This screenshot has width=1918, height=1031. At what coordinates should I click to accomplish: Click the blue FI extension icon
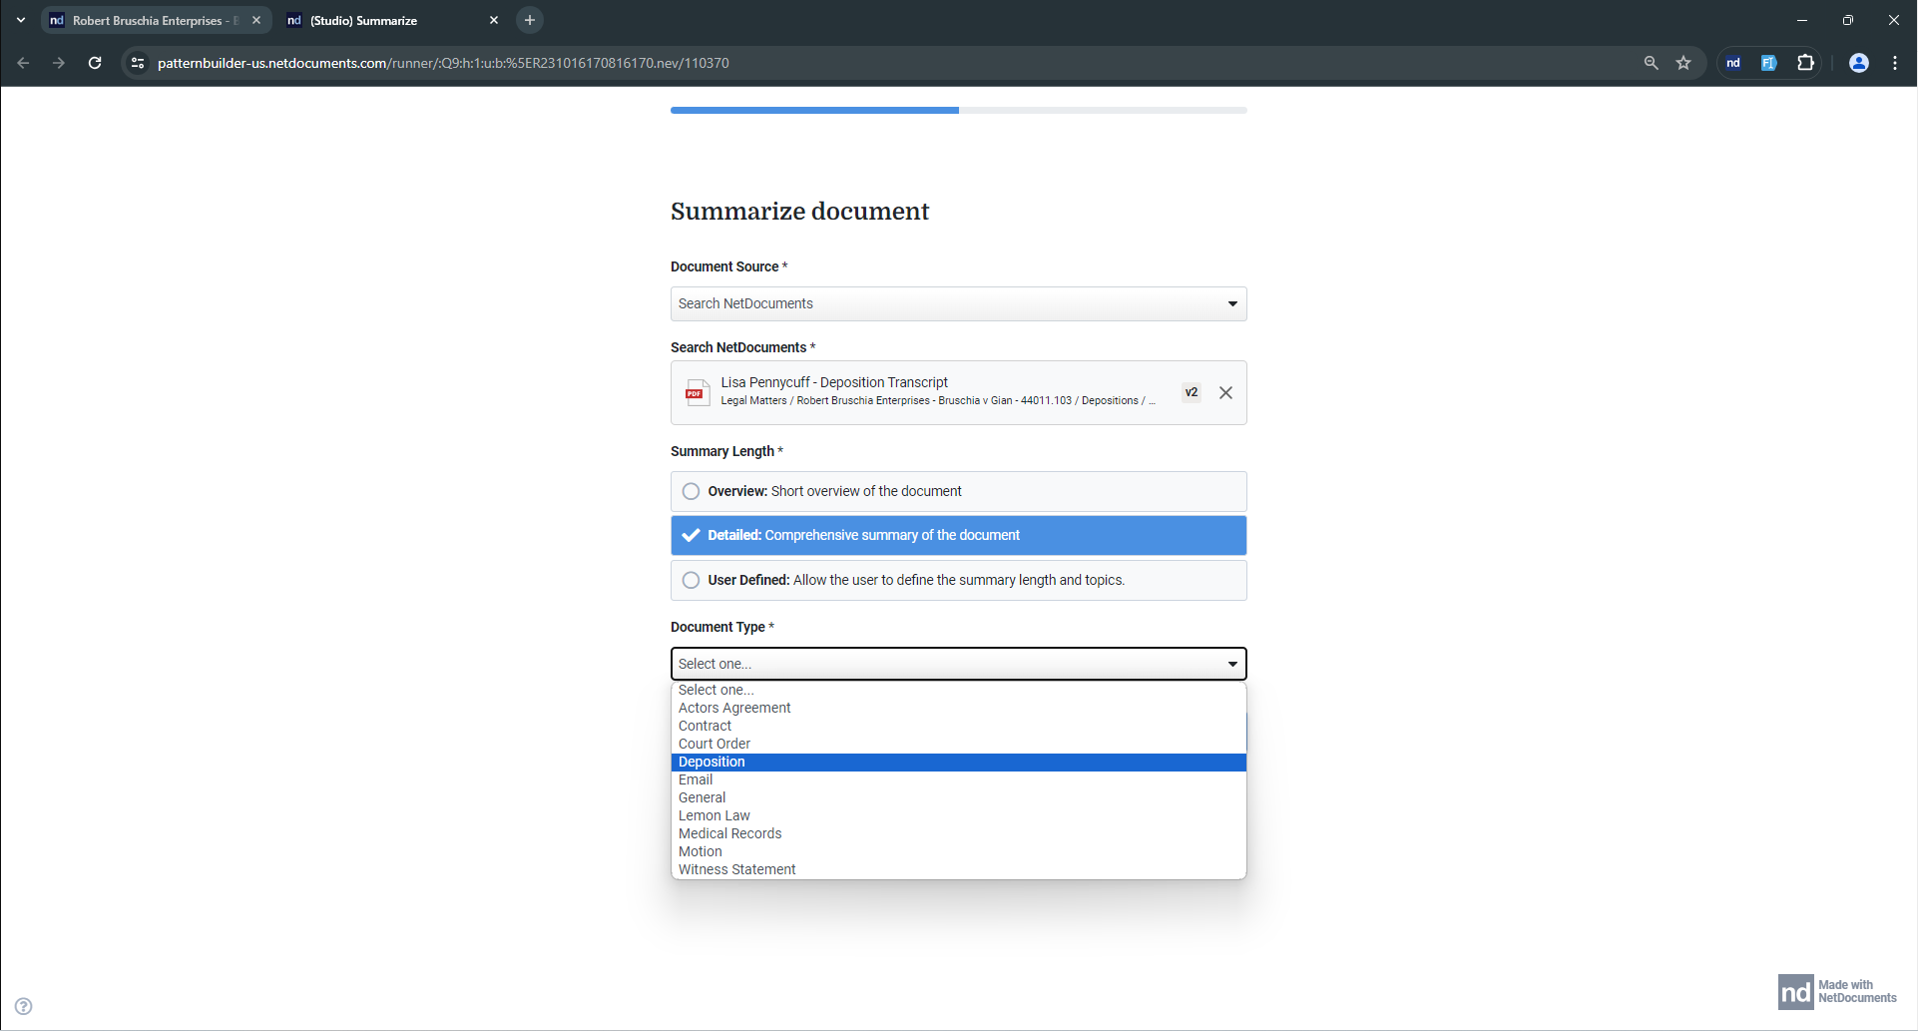tap(1768, 62)
